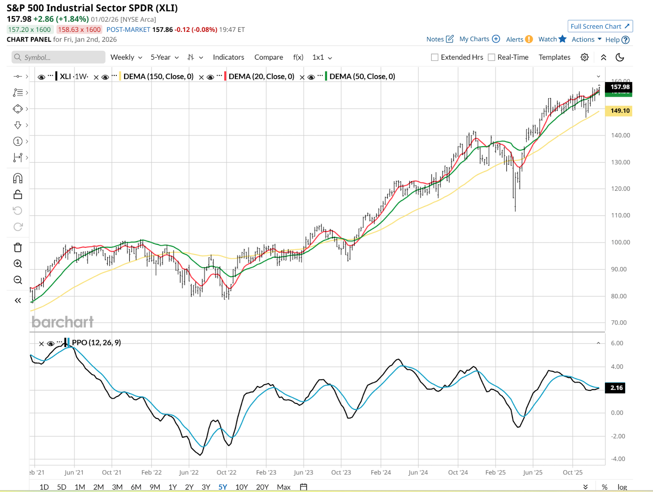Open chart settings gear
The height and width of the screenshot is (492, 653).
(584, 57)
